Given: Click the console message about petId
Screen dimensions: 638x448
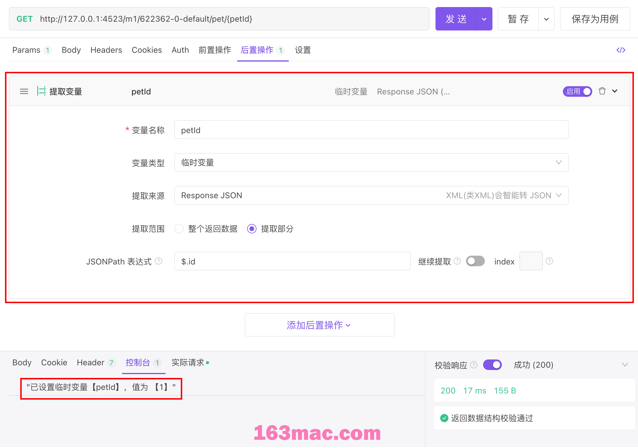Looking at the screenshot, I should pos(101,387).
